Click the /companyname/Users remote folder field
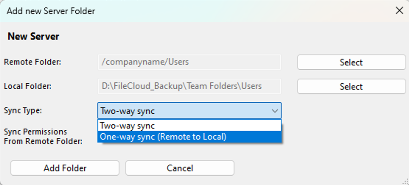The height and width of the screenshot is (185, 409). pyautogui.click(x=189, y=62)
